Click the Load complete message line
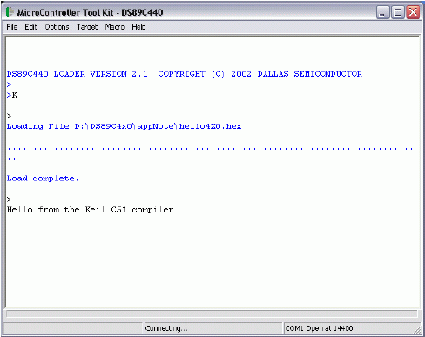Screen dimensions: 425x337 coord(43,179)
